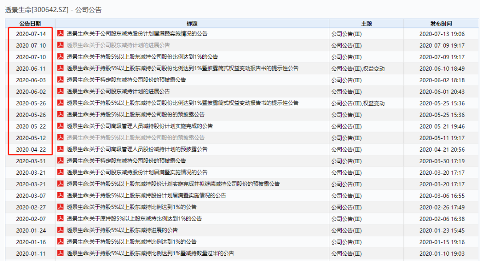Open 2020-01-11 减持数量过半的公告 title

[x=150, y=253]
